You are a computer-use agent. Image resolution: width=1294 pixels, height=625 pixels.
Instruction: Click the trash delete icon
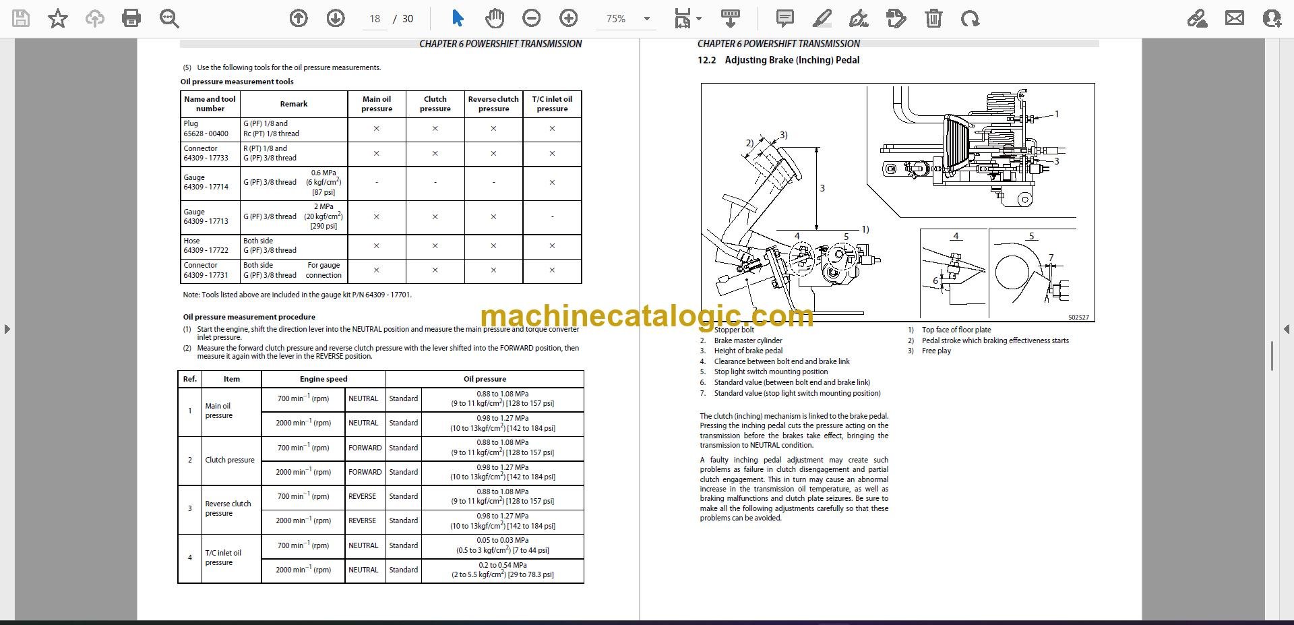[933, 18]
